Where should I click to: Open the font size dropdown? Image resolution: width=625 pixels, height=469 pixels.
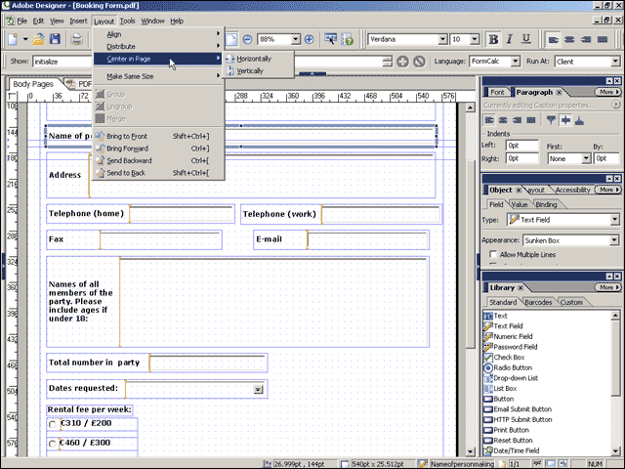pos(475,39)
